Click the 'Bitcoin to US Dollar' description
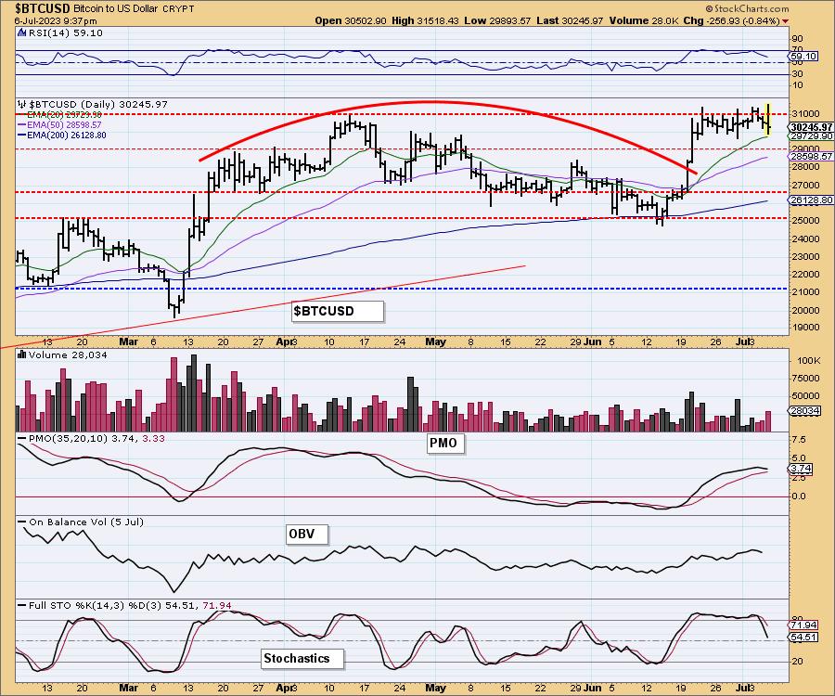The width and height of the screenshot is (835, 696). tap(116, 9)
